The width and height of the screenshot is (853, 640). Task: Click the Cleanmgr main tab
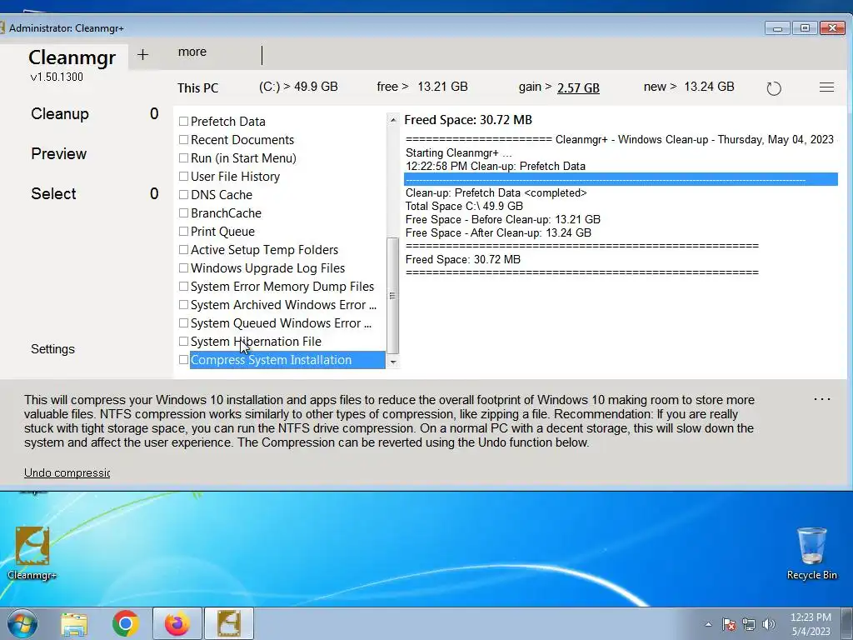coord(72,57)
